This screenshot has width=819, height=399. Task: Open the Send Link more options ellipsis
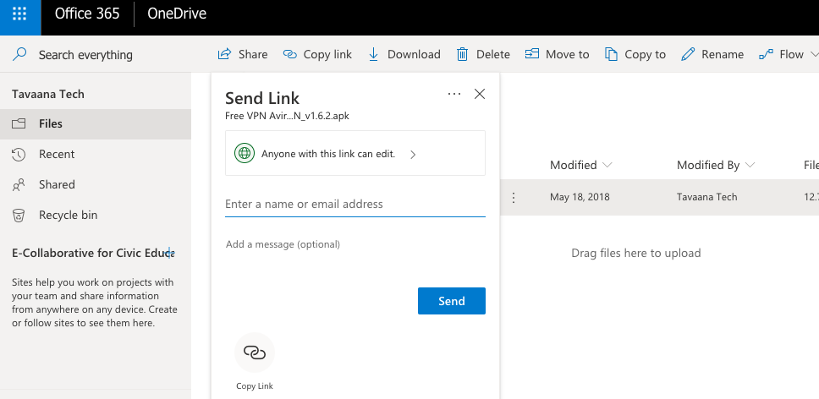454,94
